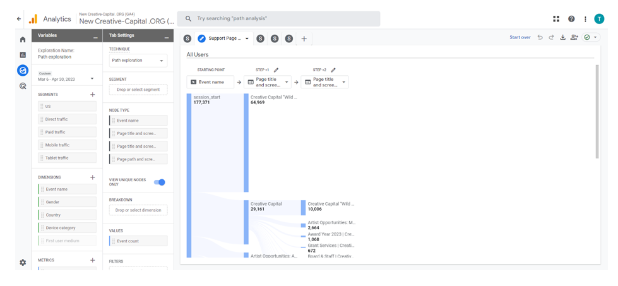
Task: Click the Drop or select dimension box
Action: click(138, 210)
